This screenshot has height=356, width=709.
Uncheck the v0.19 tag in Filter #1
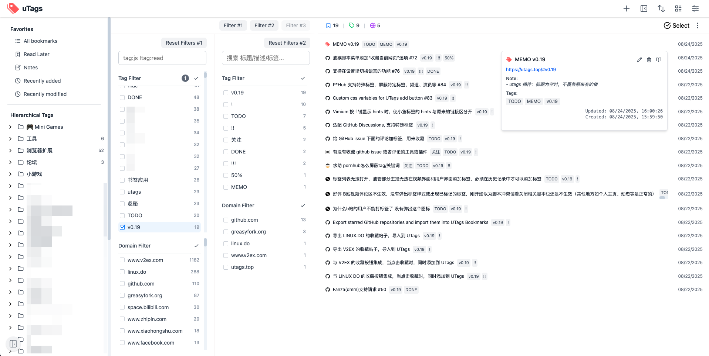[122, 227]
